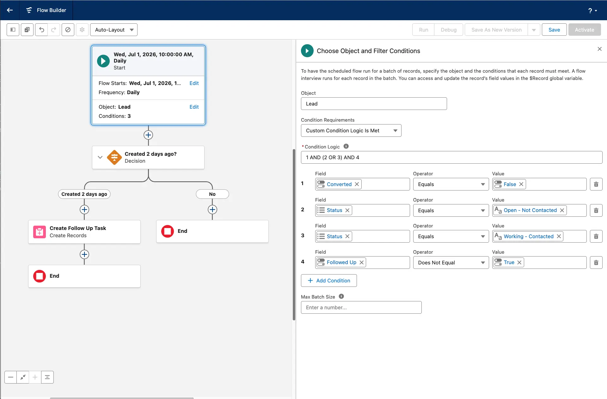The height and width of the screenshot is (399, 607).
Task: Delete condition 4 with trash icon
Action: point(596,263)
